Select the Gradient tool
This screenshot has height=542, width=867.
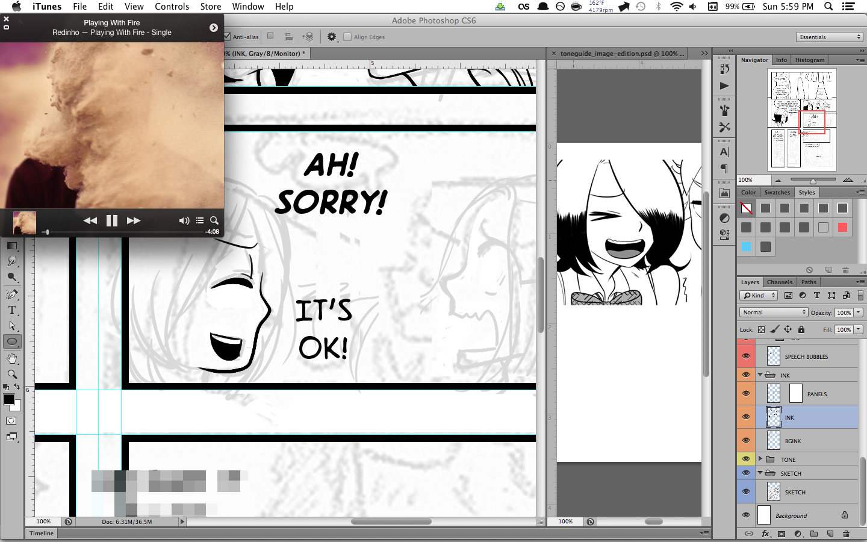click(x=12, y=246)
